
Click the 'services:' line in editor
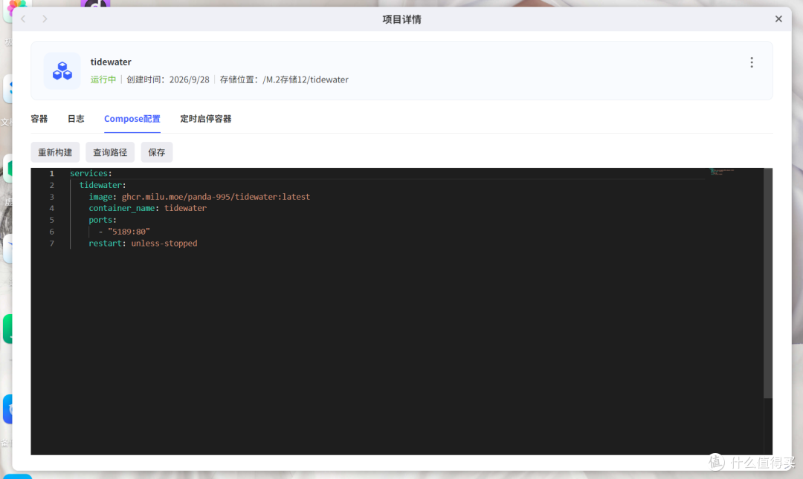[x=91, y=174]
